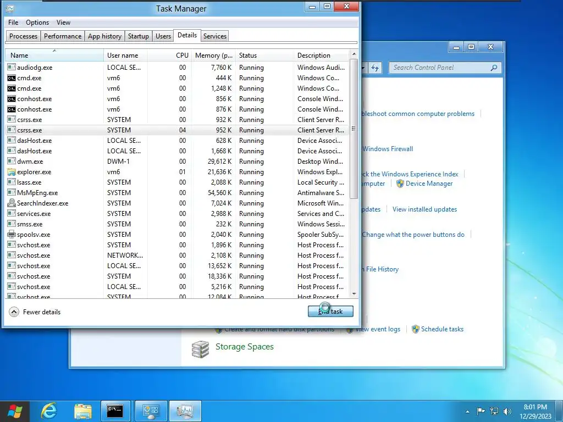Open Storage Spaces link
The width and height of the screenshot is (563, 422).
coord(245,347)
